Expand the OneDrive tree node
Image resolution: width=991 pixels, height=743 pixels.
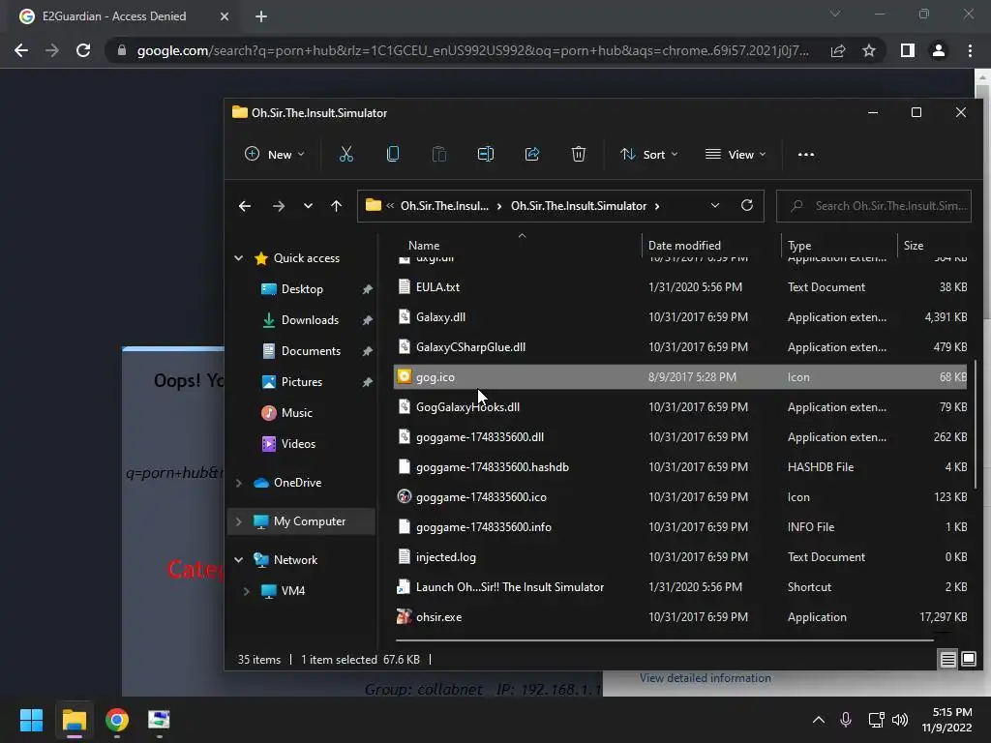[x=238, y=483]
